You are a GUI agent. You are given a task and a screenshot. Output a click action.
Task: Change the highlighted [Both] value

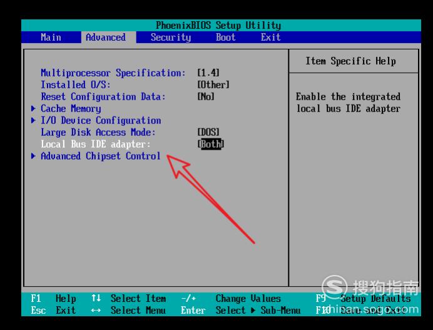coord(211,144)
